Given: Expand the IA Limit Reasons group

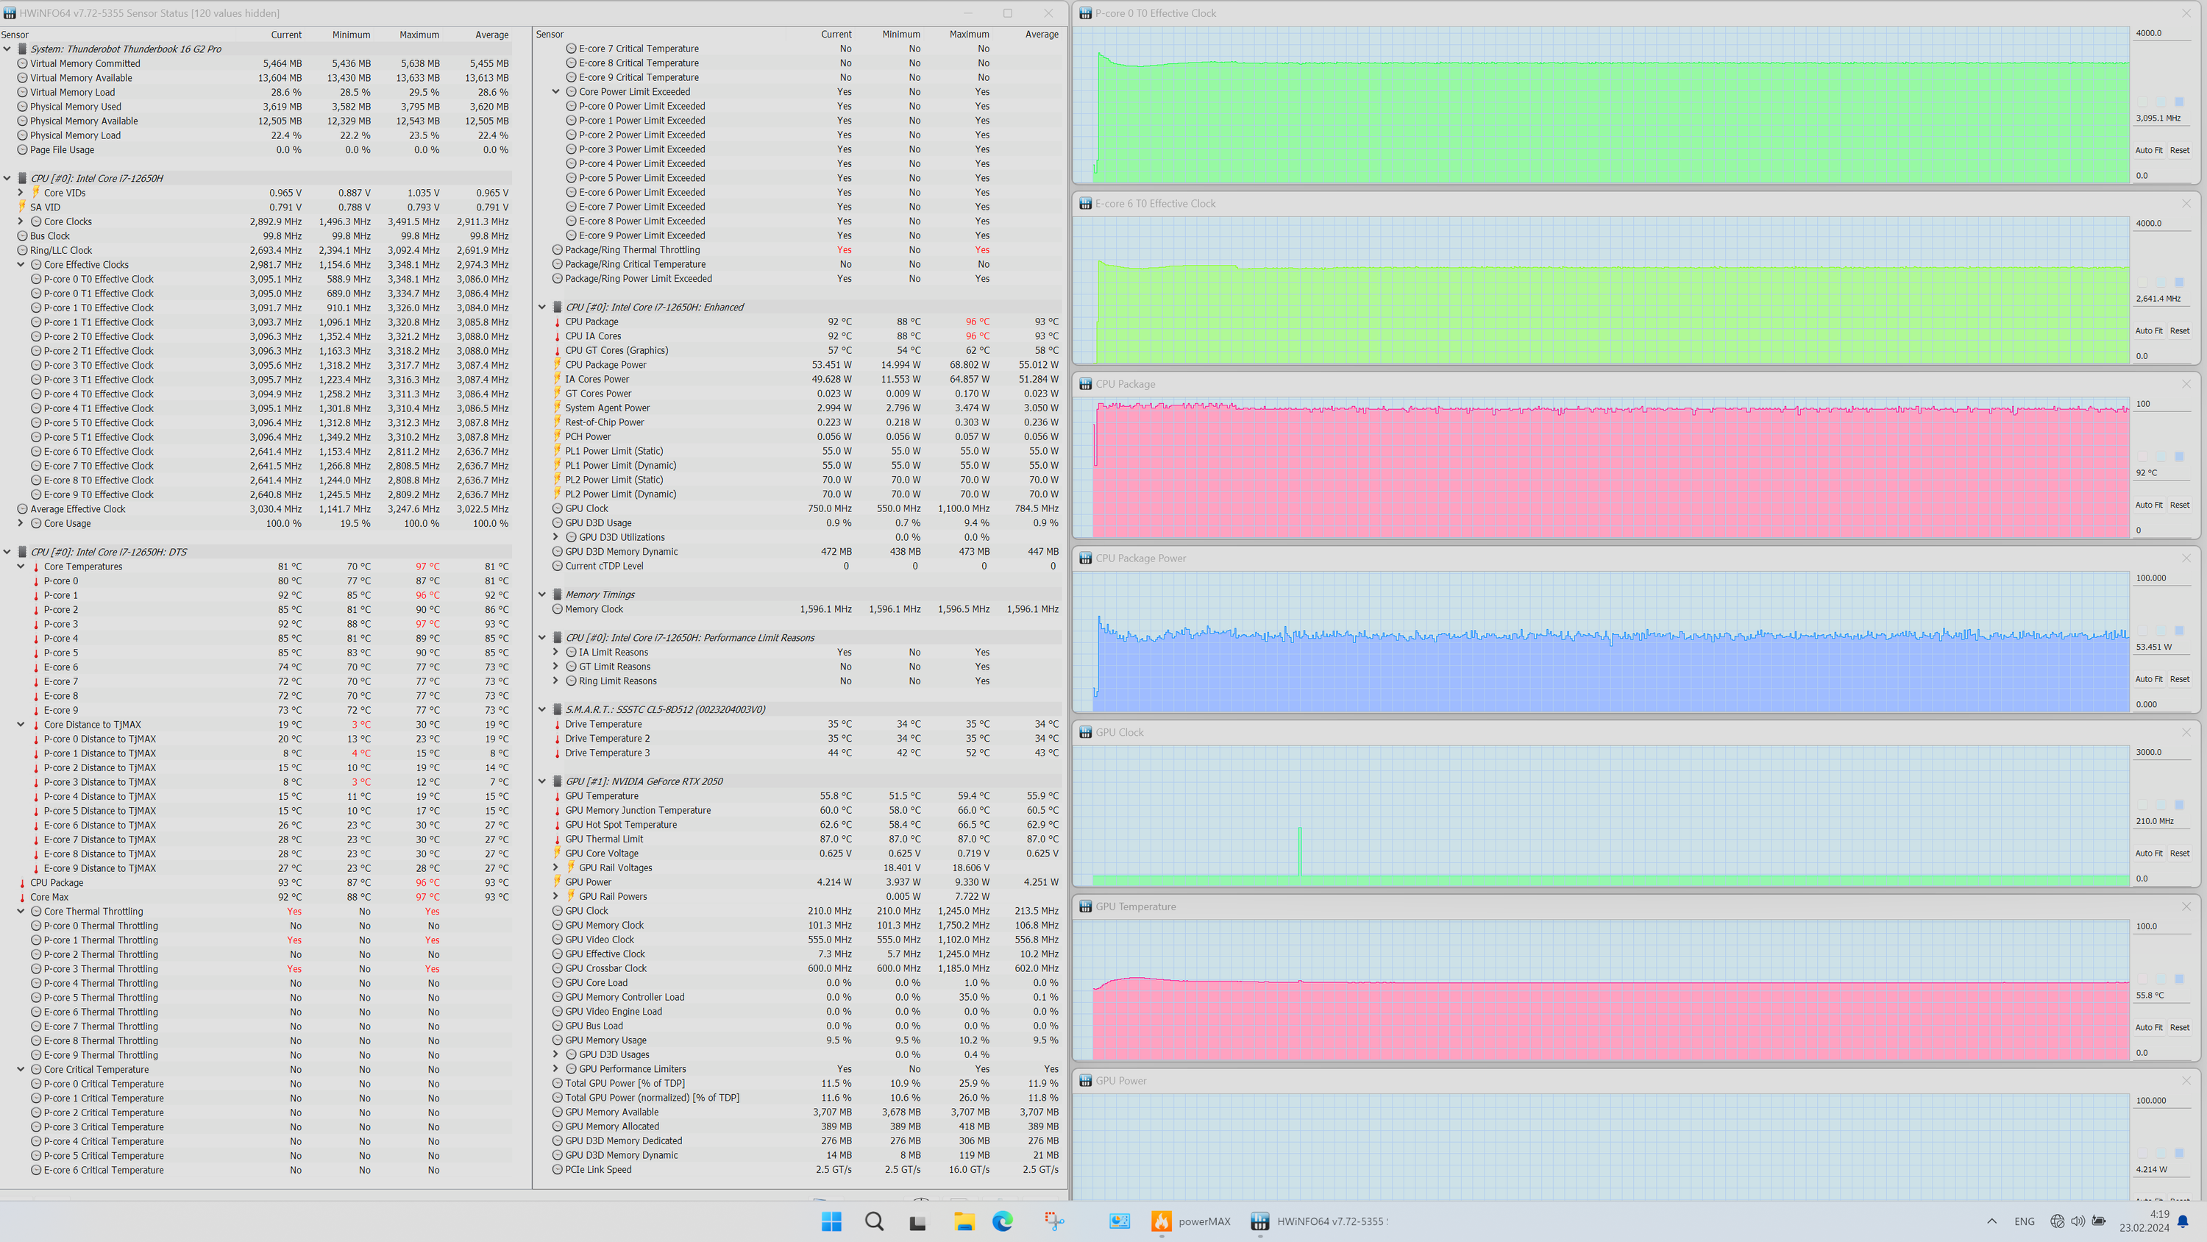Looking at the screenshot, I should click(555, 653).
